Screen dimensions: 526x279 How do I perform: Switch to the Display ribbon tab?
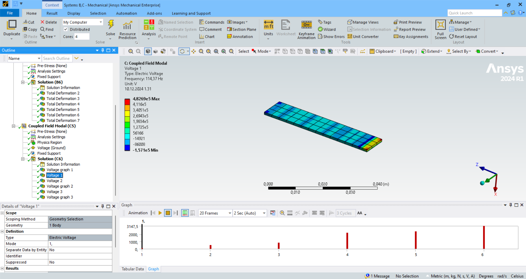[74, 13]
